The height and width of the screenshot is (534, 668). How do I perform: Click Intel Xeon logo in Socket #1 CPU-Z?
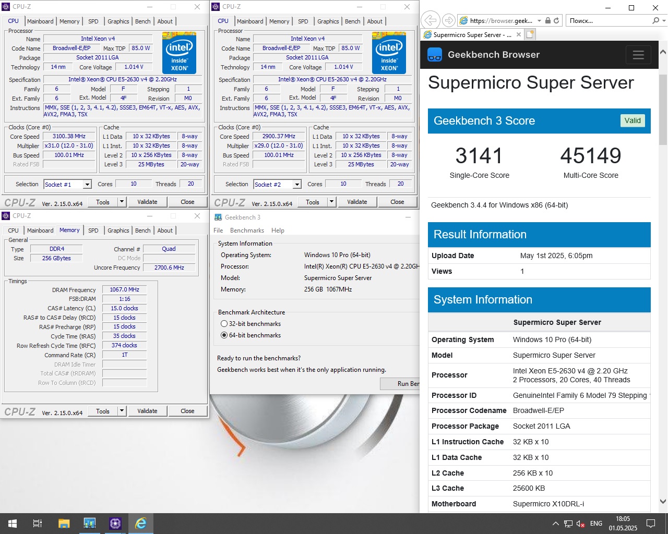[x=179, y=52]
